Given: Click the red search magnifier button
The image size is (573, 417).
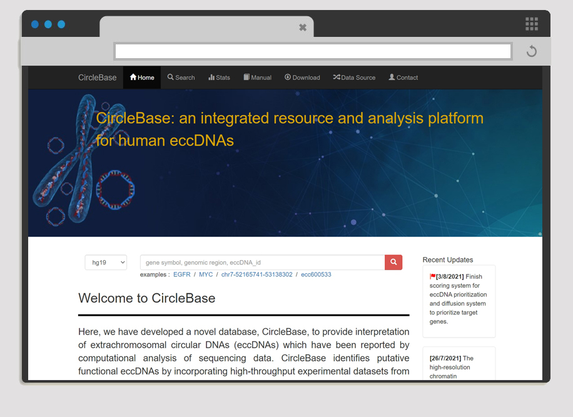Looking at the screenshot, I should 393,262.
